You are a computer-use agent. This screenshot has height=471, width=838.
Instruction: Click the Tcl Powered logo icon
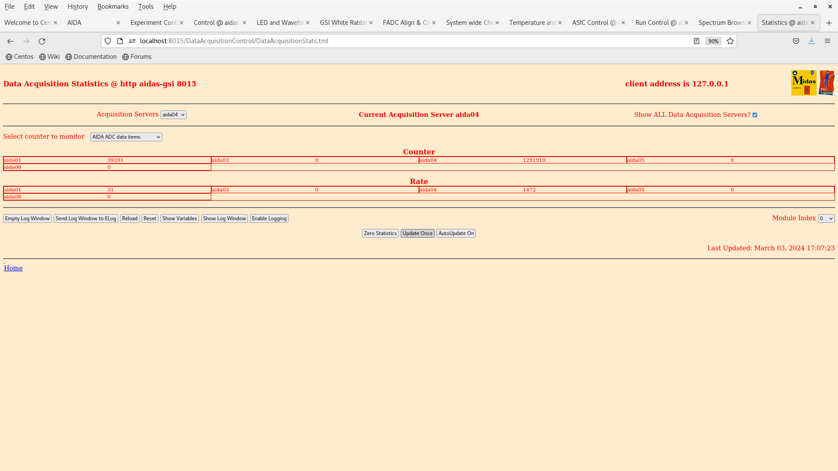point(827,83)
